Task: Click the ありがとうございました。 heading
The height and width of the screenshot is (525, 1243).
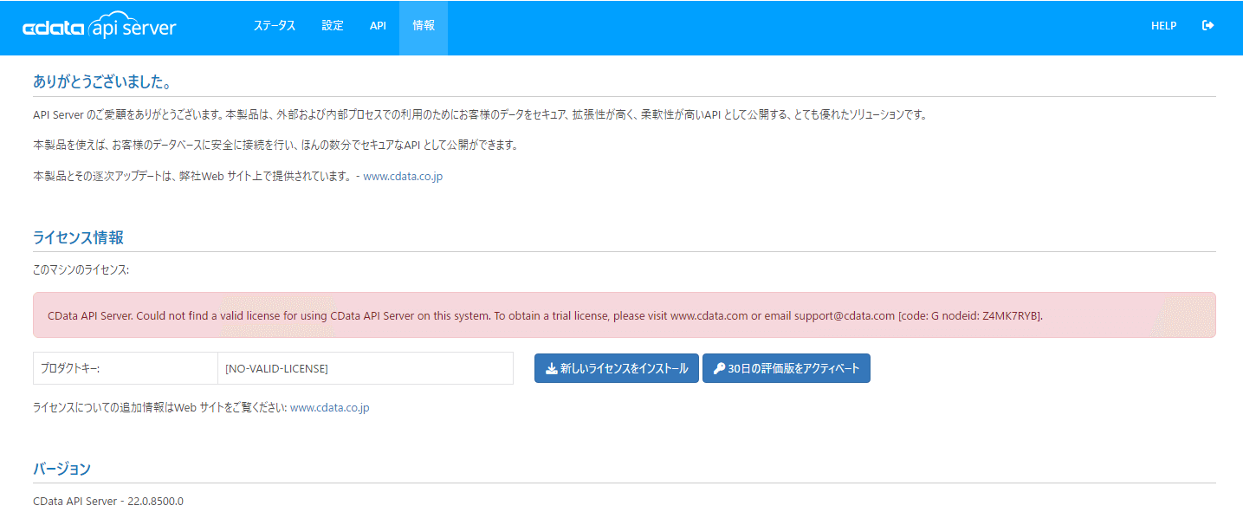Action: pyautogui.click(x=101, y=82)
